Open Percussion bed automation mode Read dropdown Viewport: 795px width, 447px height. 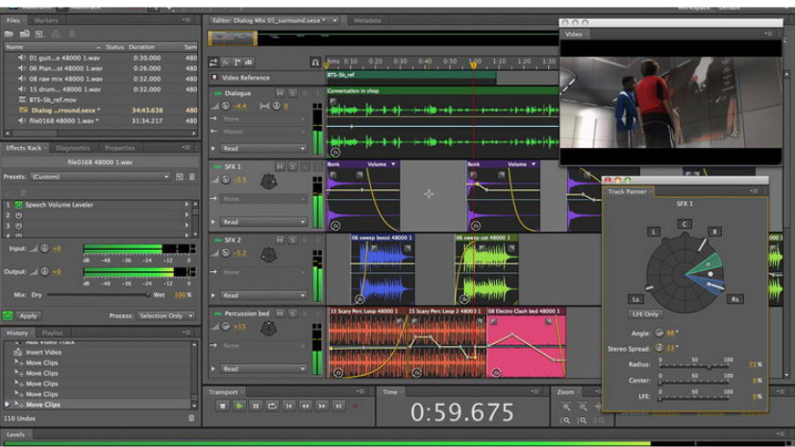(263, 369)
